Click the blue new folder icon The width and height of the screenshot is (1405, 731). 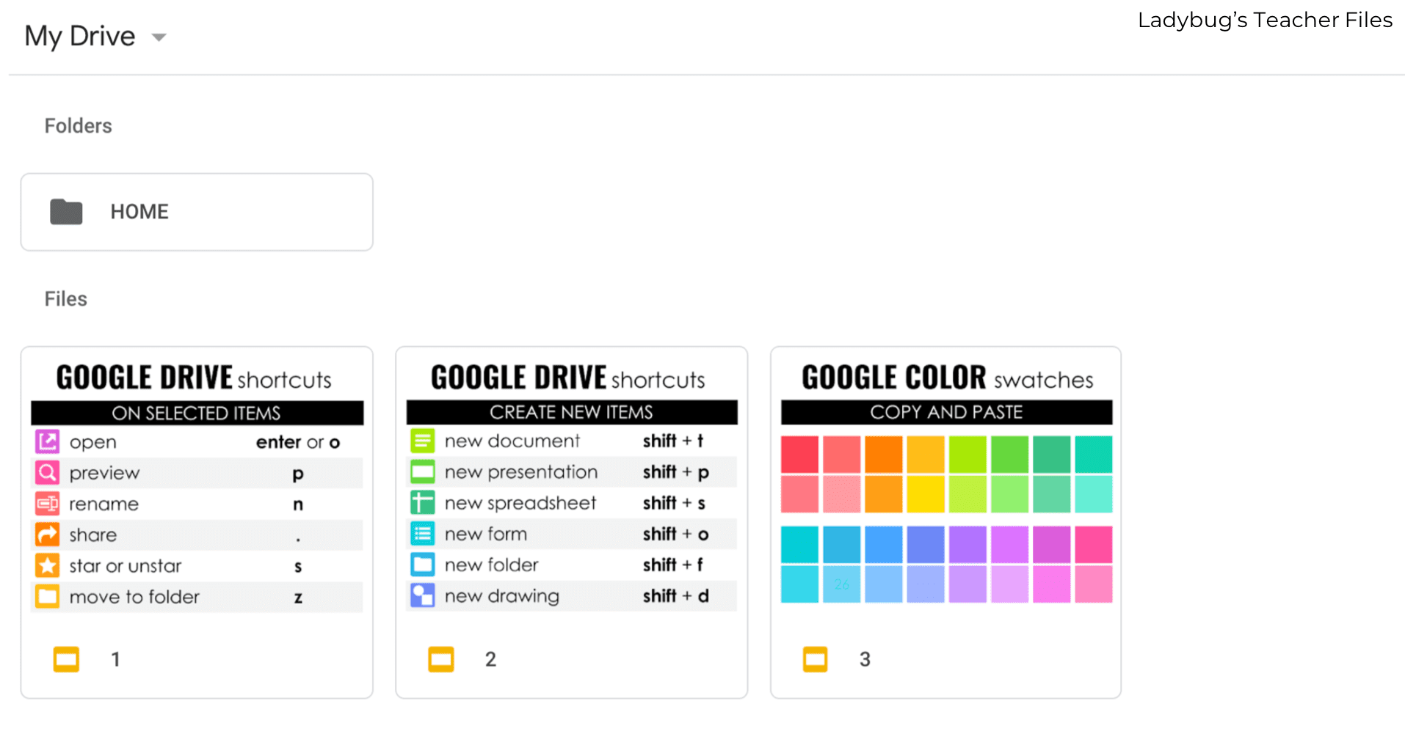click(423, 565)
